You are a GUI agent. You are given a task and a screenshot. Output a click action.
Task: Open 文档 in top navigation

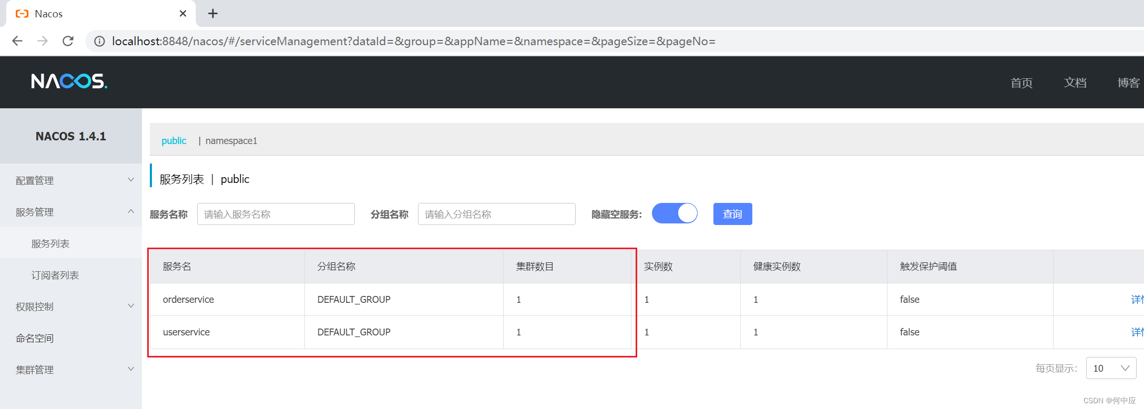tap(1075, 83)
